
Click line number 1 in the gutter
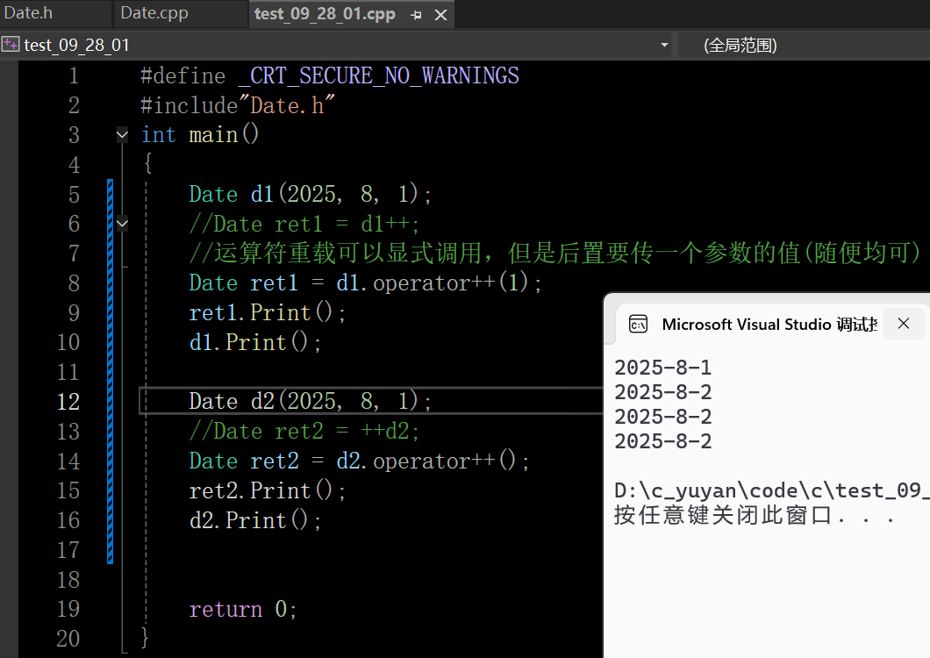coord(74,76)
